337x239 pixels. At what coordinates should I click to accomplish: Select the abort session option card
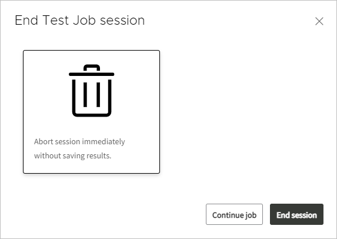coord(92,112)
